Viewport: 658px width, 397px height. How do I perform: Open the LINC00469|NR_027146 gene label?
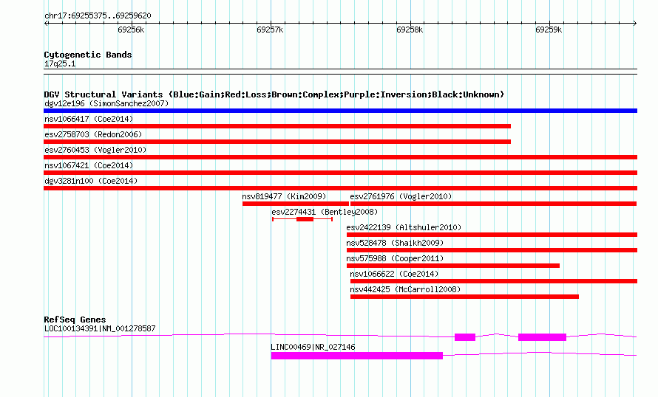[x=313, y=347]
